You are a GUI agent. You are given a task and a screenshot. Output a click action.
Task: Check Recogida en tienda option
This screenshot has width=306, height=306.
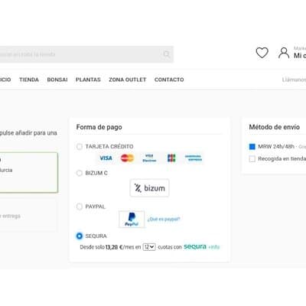click(252, 159)
